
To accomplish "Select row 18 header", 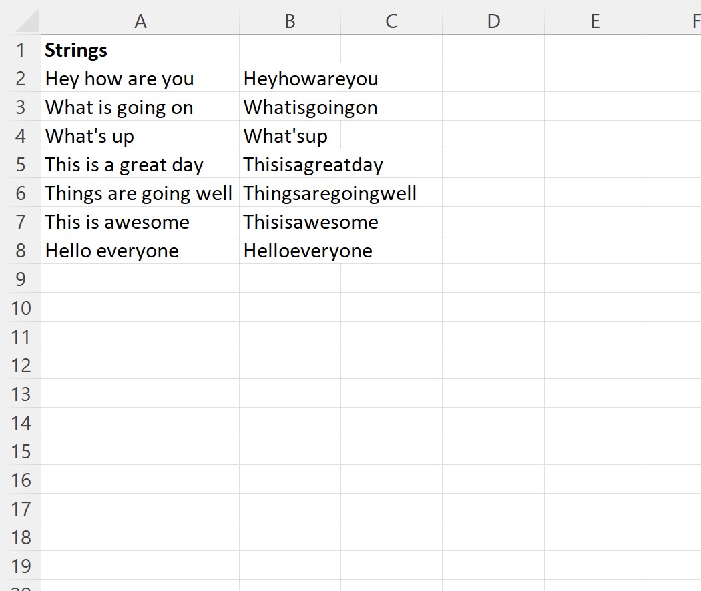I will pyautogui.click(x=21, y=536).
